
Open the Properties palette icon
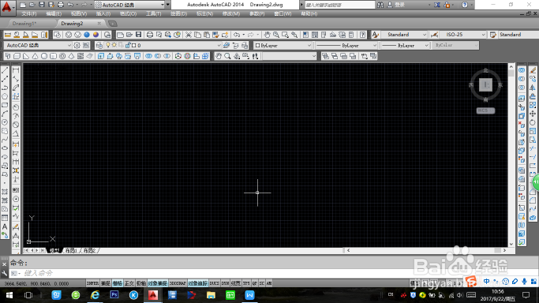click(x=305, y=35)
